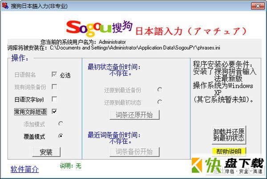267x179 pixels.
Task: Toggle the 日语假名 checkbox
Action: click(54, 74)
